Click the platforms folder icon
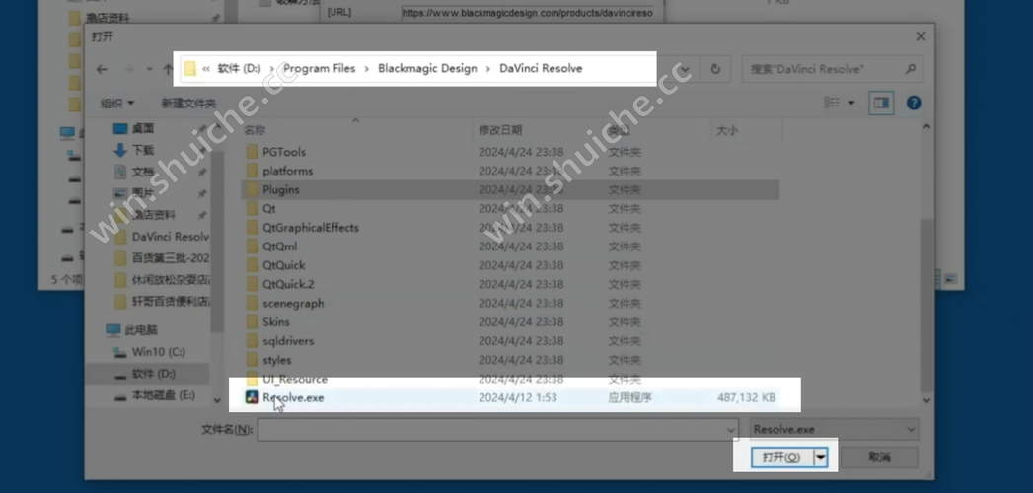1033x493 pixels. coord(252,171)
